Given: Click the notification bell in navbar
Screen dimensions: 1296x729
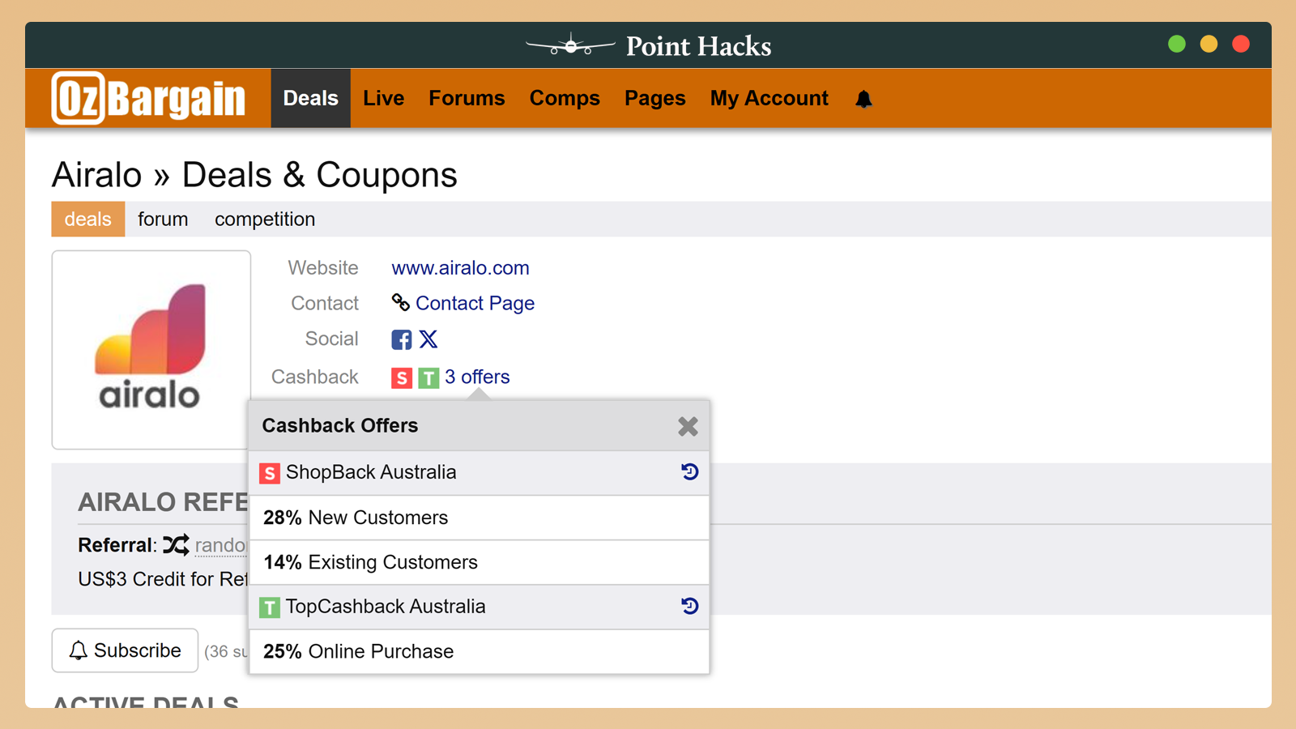Looking at the screenshot, I should 863,99.
